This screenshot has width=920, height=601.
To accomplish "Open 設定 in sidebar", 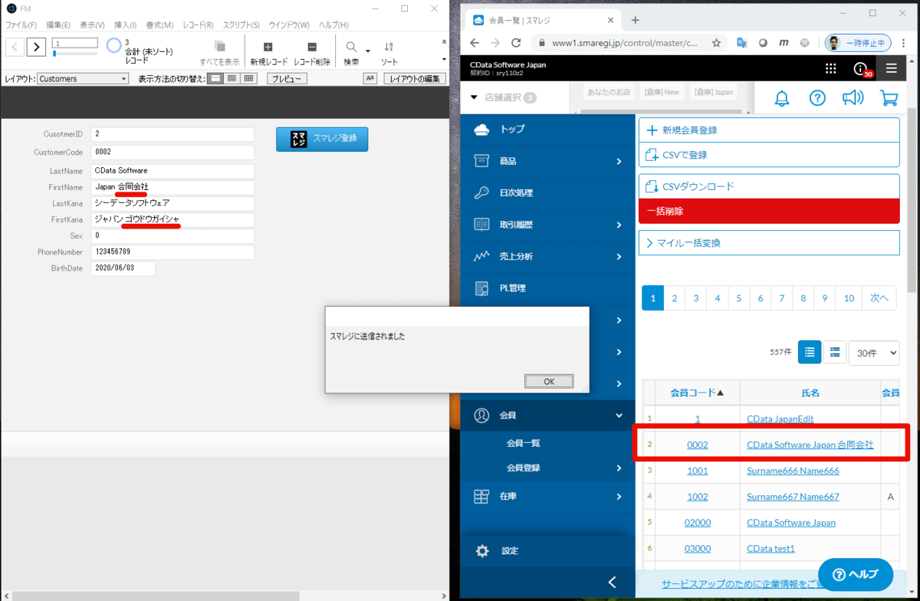I will 548,551.
